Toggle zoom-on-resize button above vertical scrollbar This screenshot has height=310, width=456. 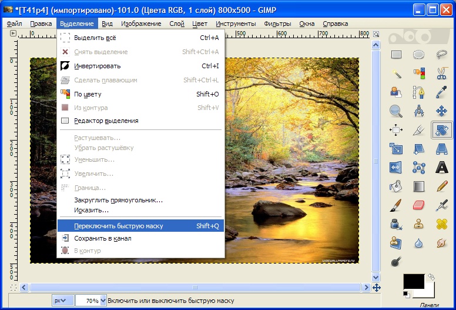pyautogui.click(x=376, y=35)
